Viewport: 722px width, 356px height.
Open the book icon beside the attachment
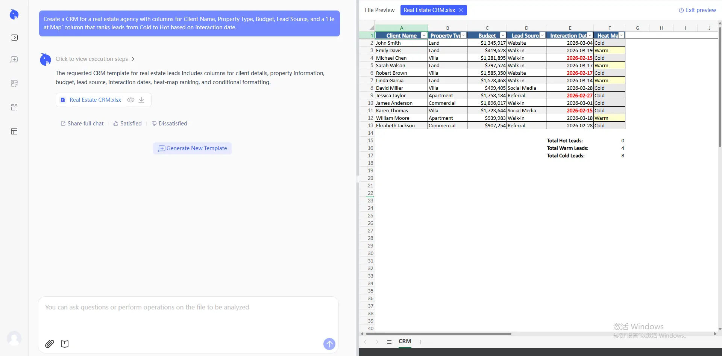(x=65, y=344)
